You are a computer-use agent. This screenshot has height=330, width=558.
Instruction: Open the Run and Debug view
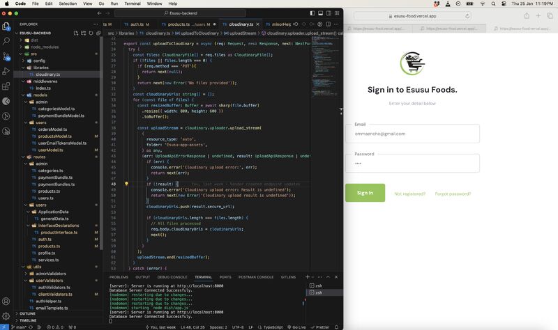point(6,71)
